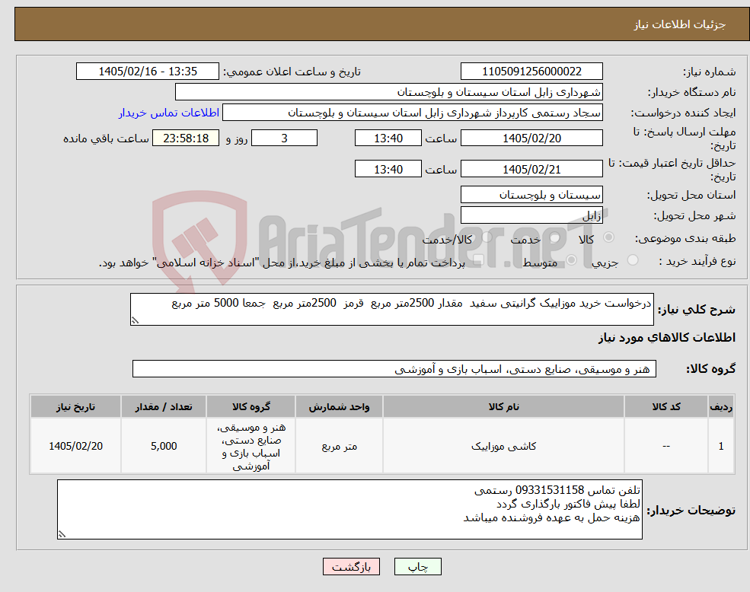Select the خدمت radio button
The image size is (750, 592).
(555, 237)
